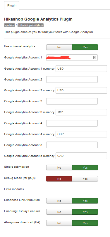
Task: Click the Google Analytics Account 3 input
Action: (72, 101)
